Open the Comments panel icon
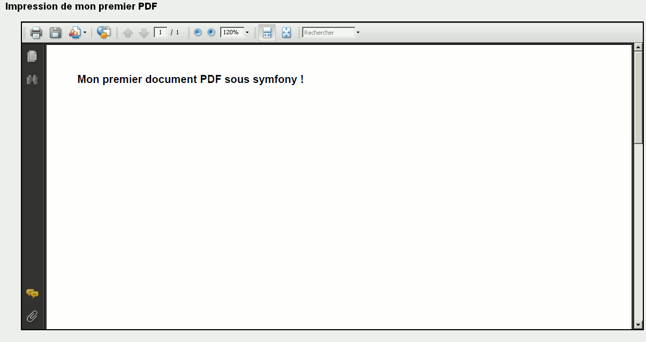 click(x=32, y=294)
